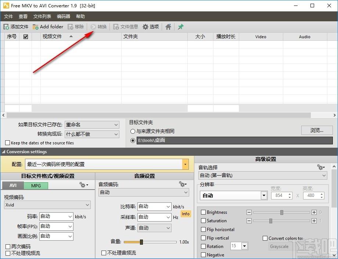
Task: Open the Encoder (编码器) menu
Action: 64,17
